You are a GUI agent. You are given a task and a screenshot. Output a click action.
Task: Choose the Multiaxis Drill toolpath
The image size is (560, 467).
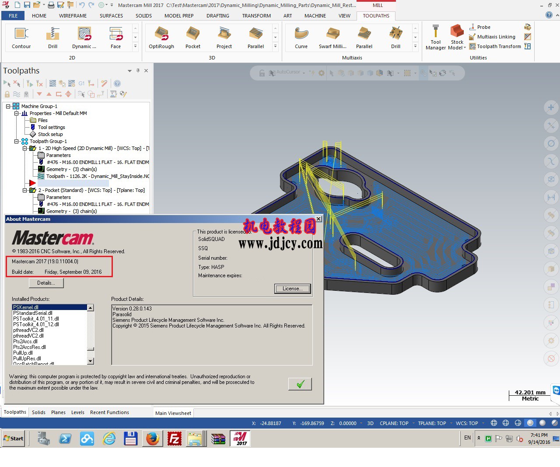click(x=395, y=38)
